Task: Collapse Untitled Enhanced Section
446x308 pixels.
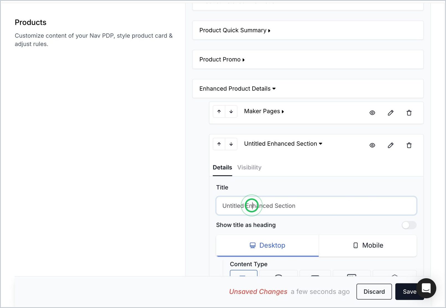Action: pos(283,144)
